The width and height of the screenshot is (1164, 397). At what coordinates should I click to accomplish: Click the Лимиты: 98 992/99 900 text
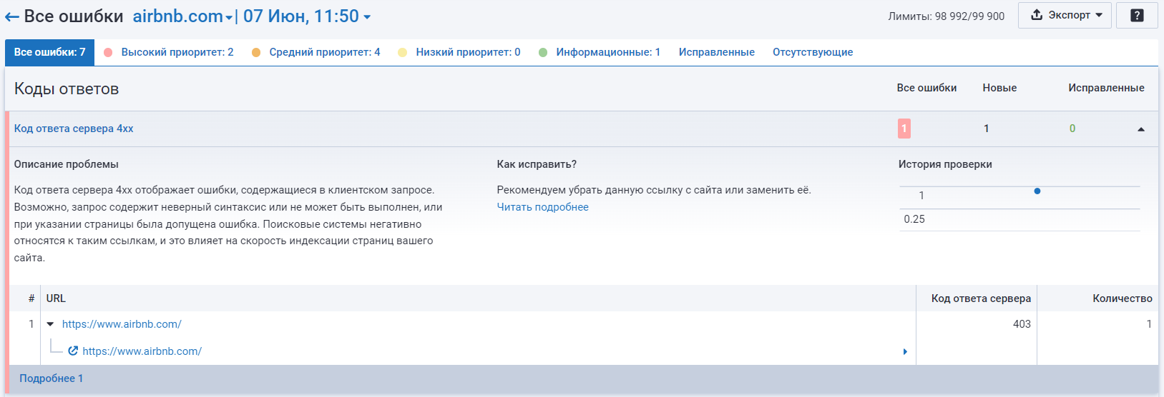pyautogui.click(x=946, y=16)
